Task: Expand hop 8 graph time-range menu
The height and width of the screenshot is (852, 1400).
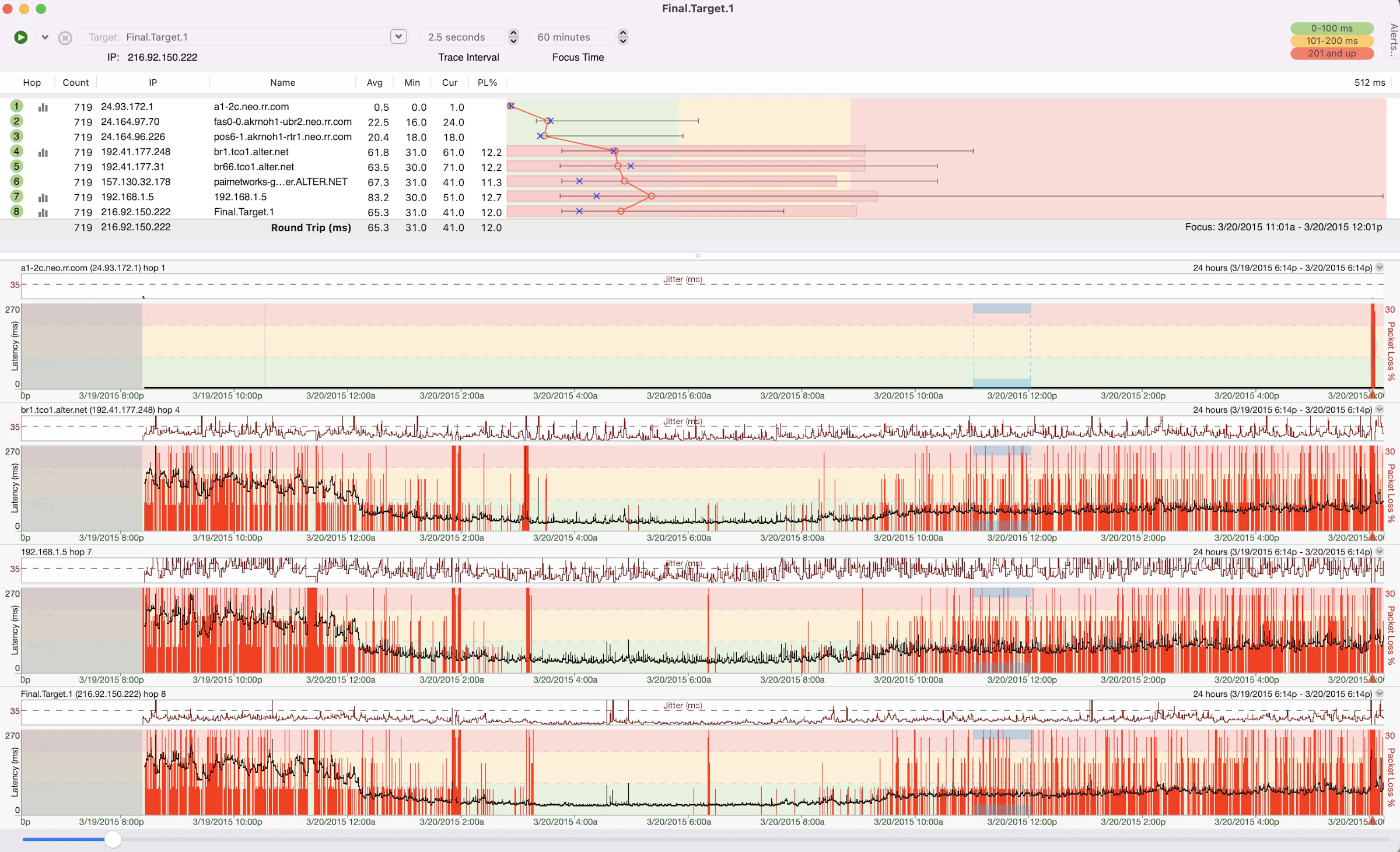Action: [1380, 694]
